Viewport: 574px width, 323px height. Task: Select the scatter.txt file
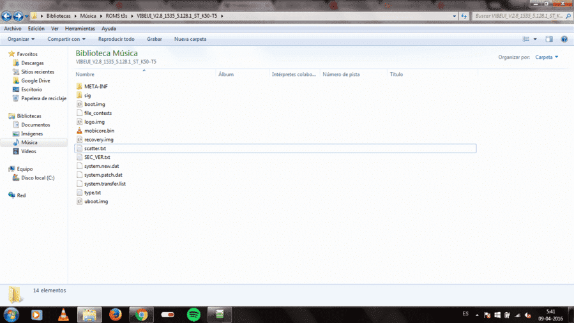point(275,148)
